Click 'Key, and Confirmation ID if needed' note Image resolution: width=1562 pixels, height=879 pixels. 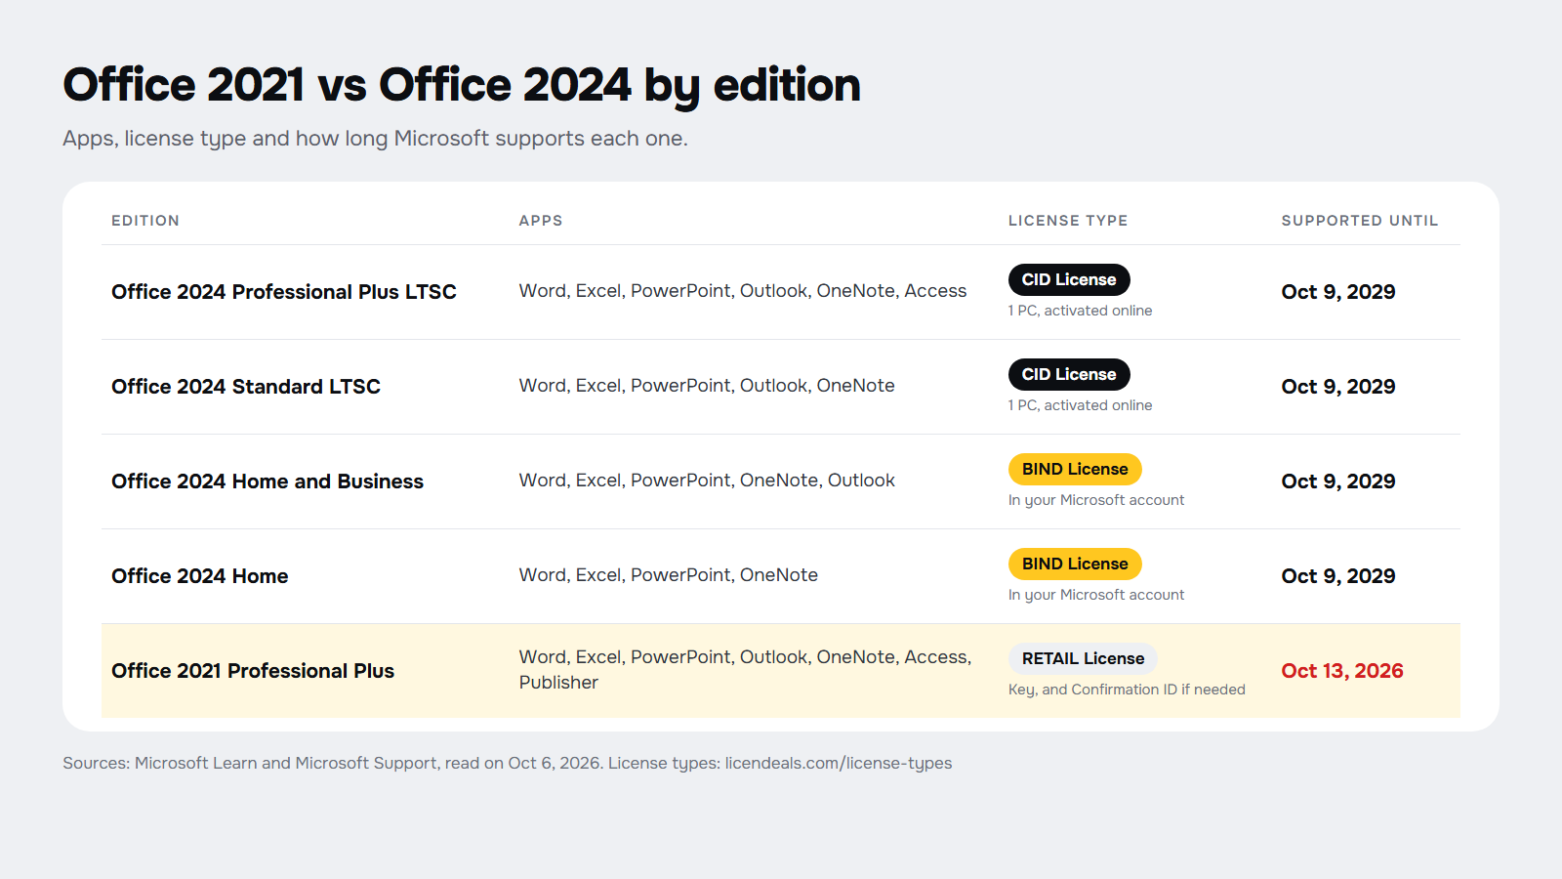pos(1127,690)
